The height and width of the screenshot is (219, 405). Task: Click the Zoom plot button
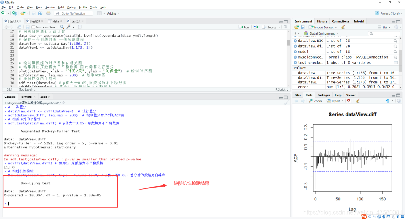[x=315, y=101]
